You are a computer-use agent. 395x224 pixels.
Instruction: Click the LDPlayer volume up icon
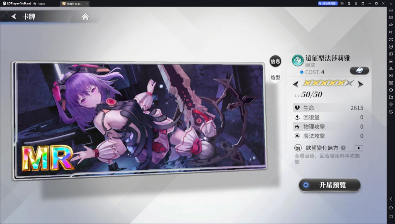click(391, 25)
